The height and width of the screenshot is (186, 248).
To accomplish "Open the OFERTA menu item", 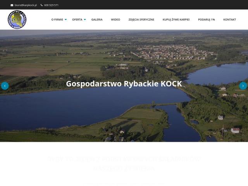I will [x=77, y=20].
